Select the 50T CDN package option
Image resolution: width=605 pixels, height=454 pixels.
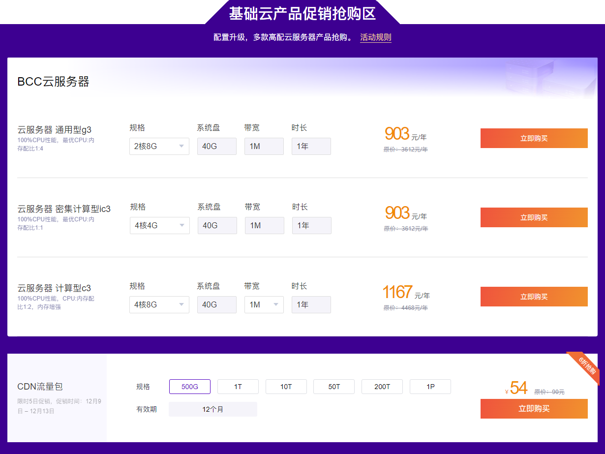click(334, 387)
